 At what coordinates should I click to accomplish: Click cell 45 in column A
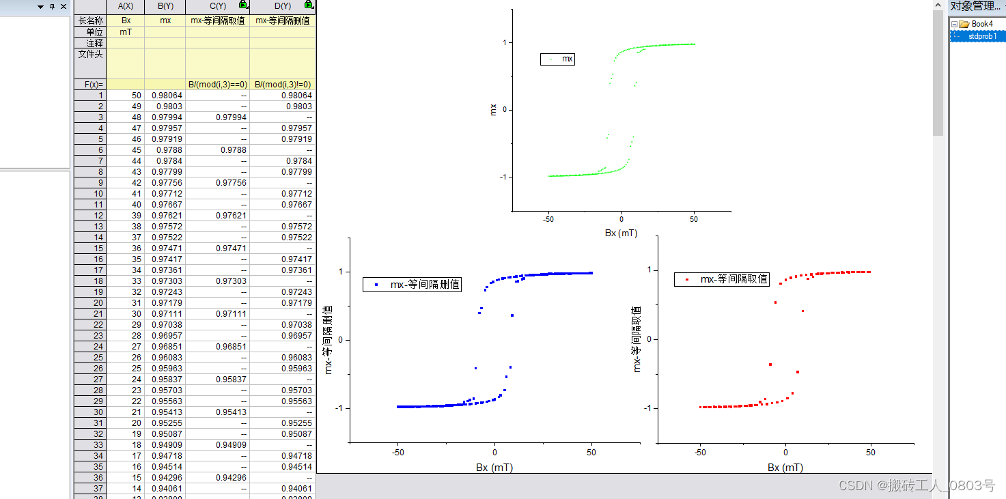click(x=126, y=150)
